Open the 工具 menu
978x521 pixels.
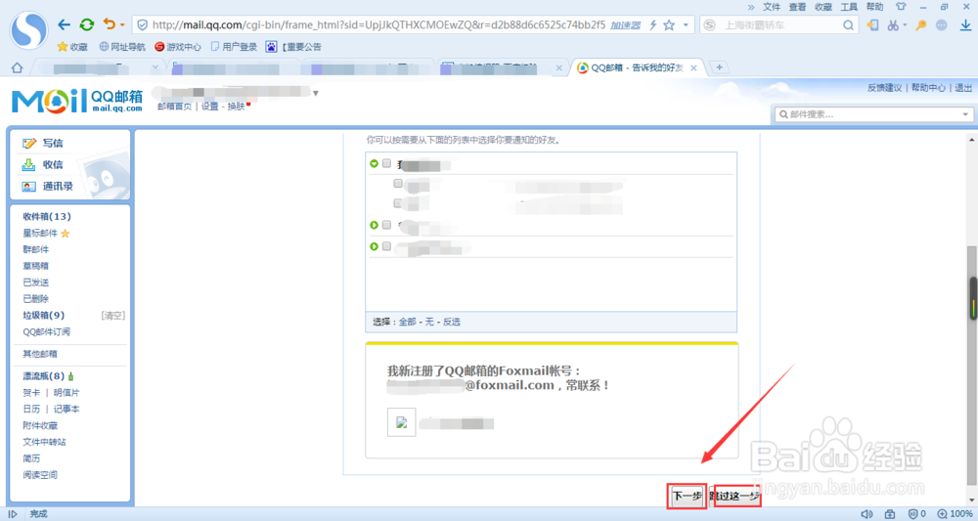coord(849,7)
